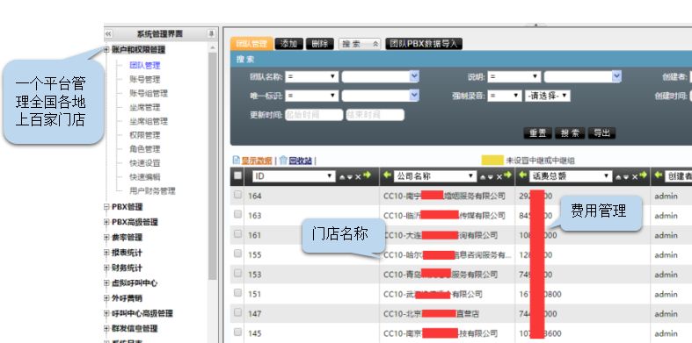Open the 说明 operator dropdown
This screenshot has width=692, height=343.
tap(514, 76)
